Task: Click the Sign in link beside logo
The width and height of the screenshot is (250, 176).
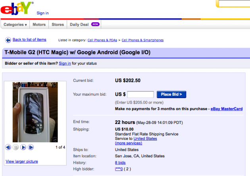Action: (42, 13)
